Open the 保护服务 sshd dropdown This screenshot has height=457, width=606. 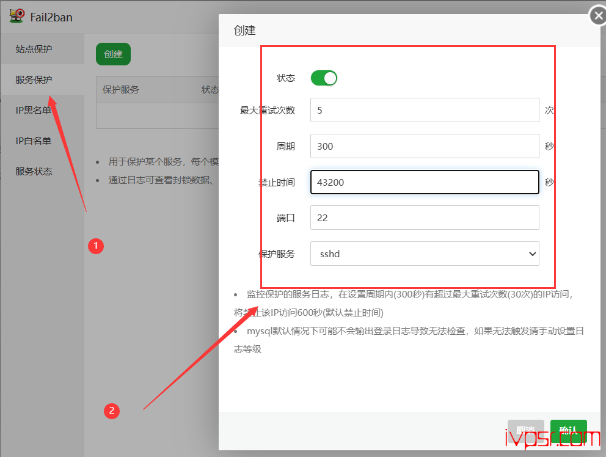(x=425, y=254)
